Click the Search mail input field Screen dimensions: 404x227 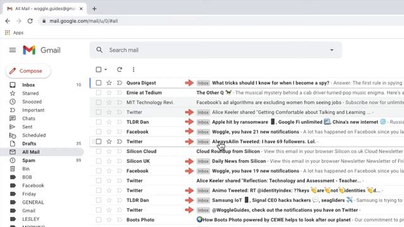[x=217, y=50]
